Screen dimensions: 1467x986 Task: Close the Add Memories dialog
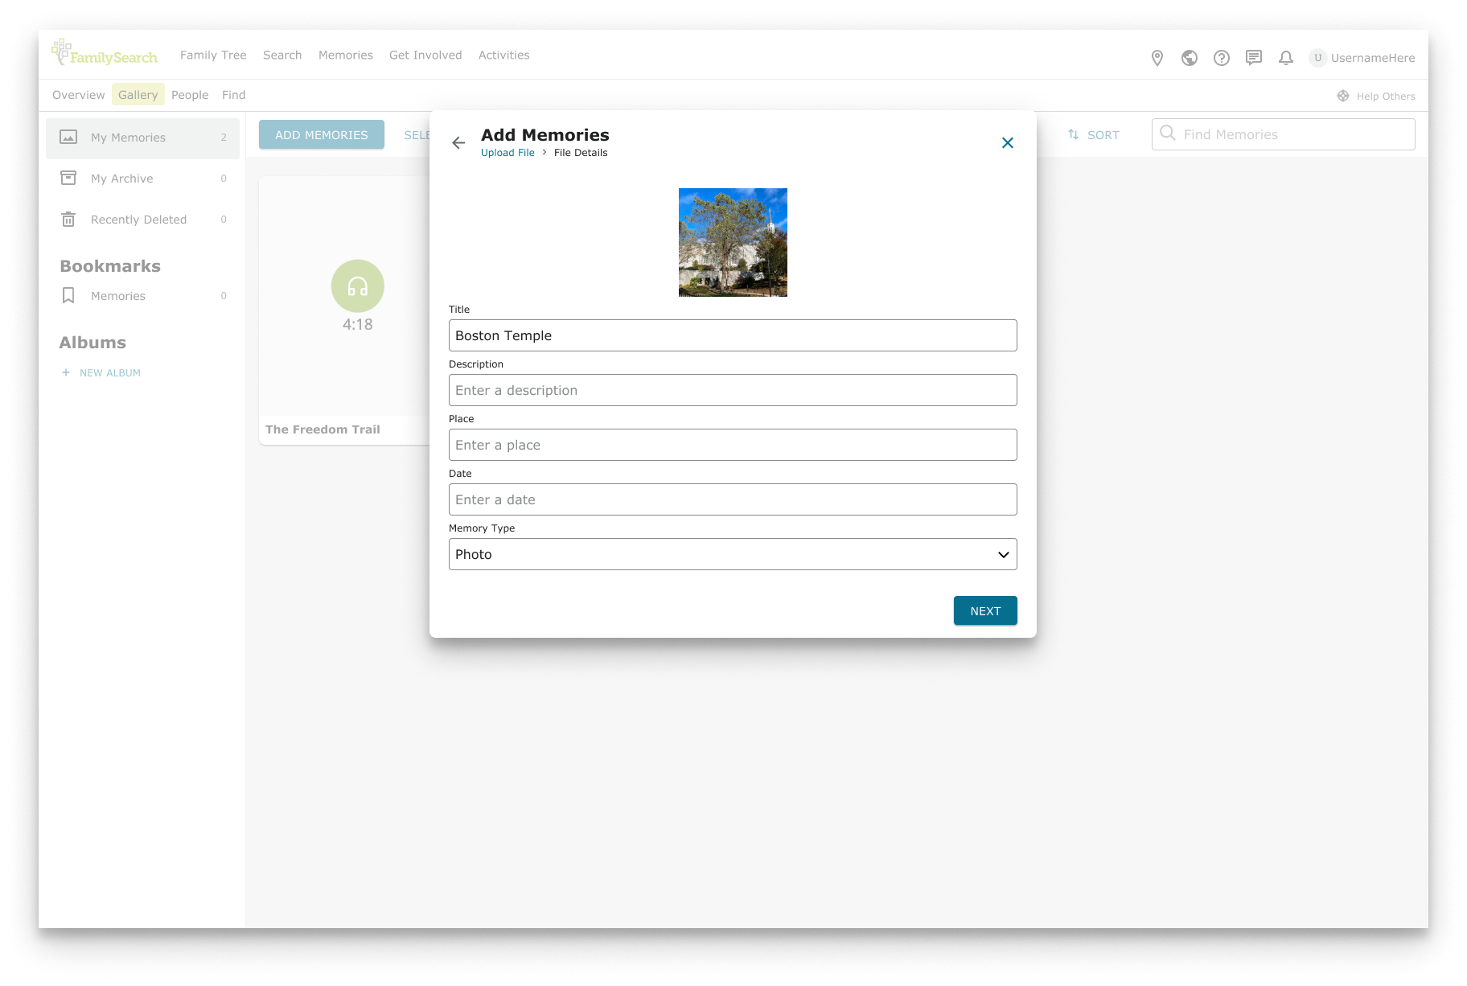point(1007,143)
